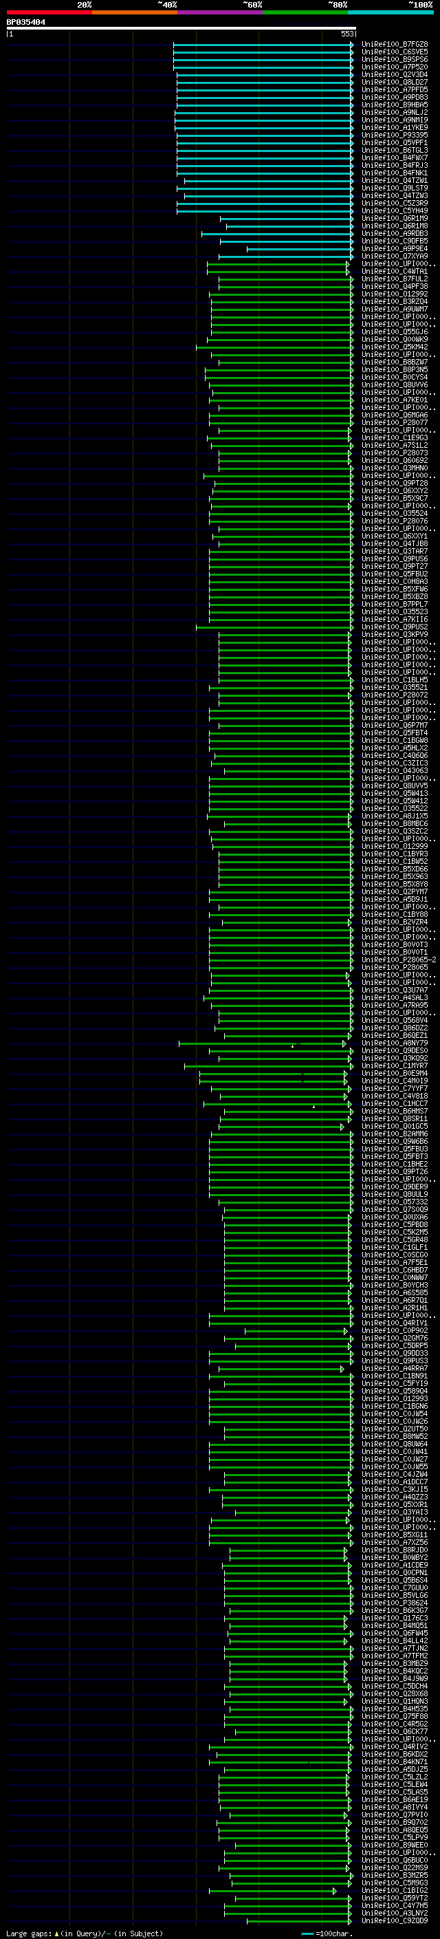Click the arrowhead ending the UniRef100_C1BIG2 bar
This screenshot has height=1939, width=440.
(x=335, y=1891)
